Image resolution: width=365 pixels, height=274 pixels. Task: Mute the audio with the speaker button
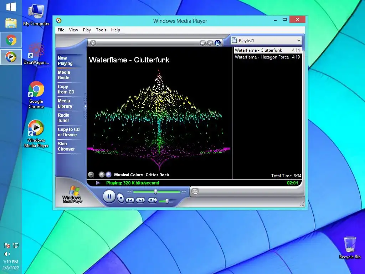(153, 200)
